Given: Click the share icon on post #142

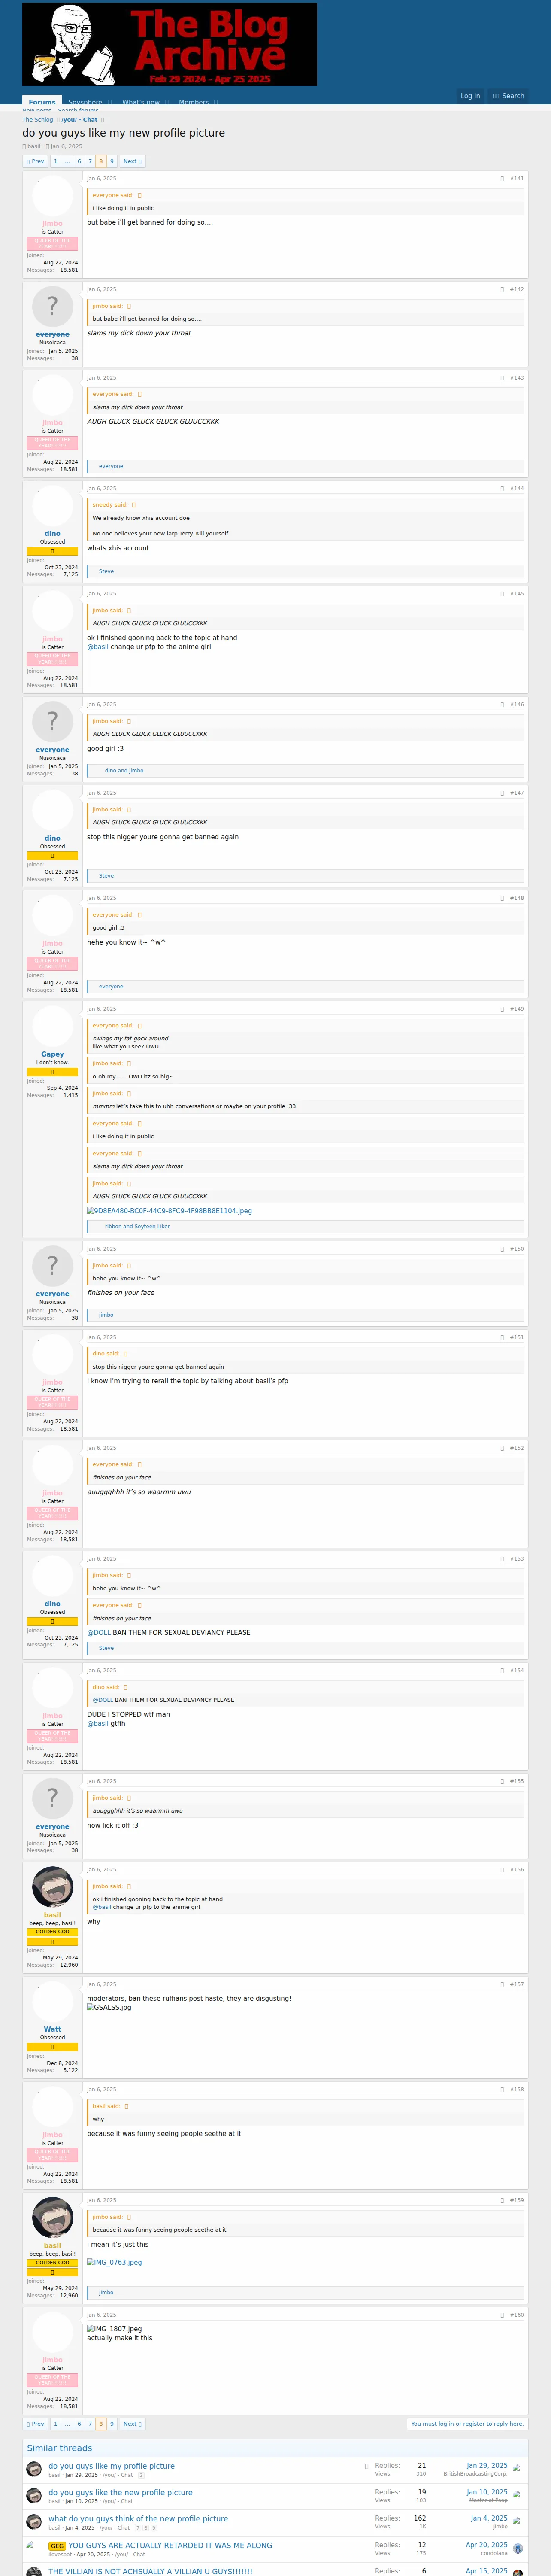Looking at the screenshot, I should 502,290.
